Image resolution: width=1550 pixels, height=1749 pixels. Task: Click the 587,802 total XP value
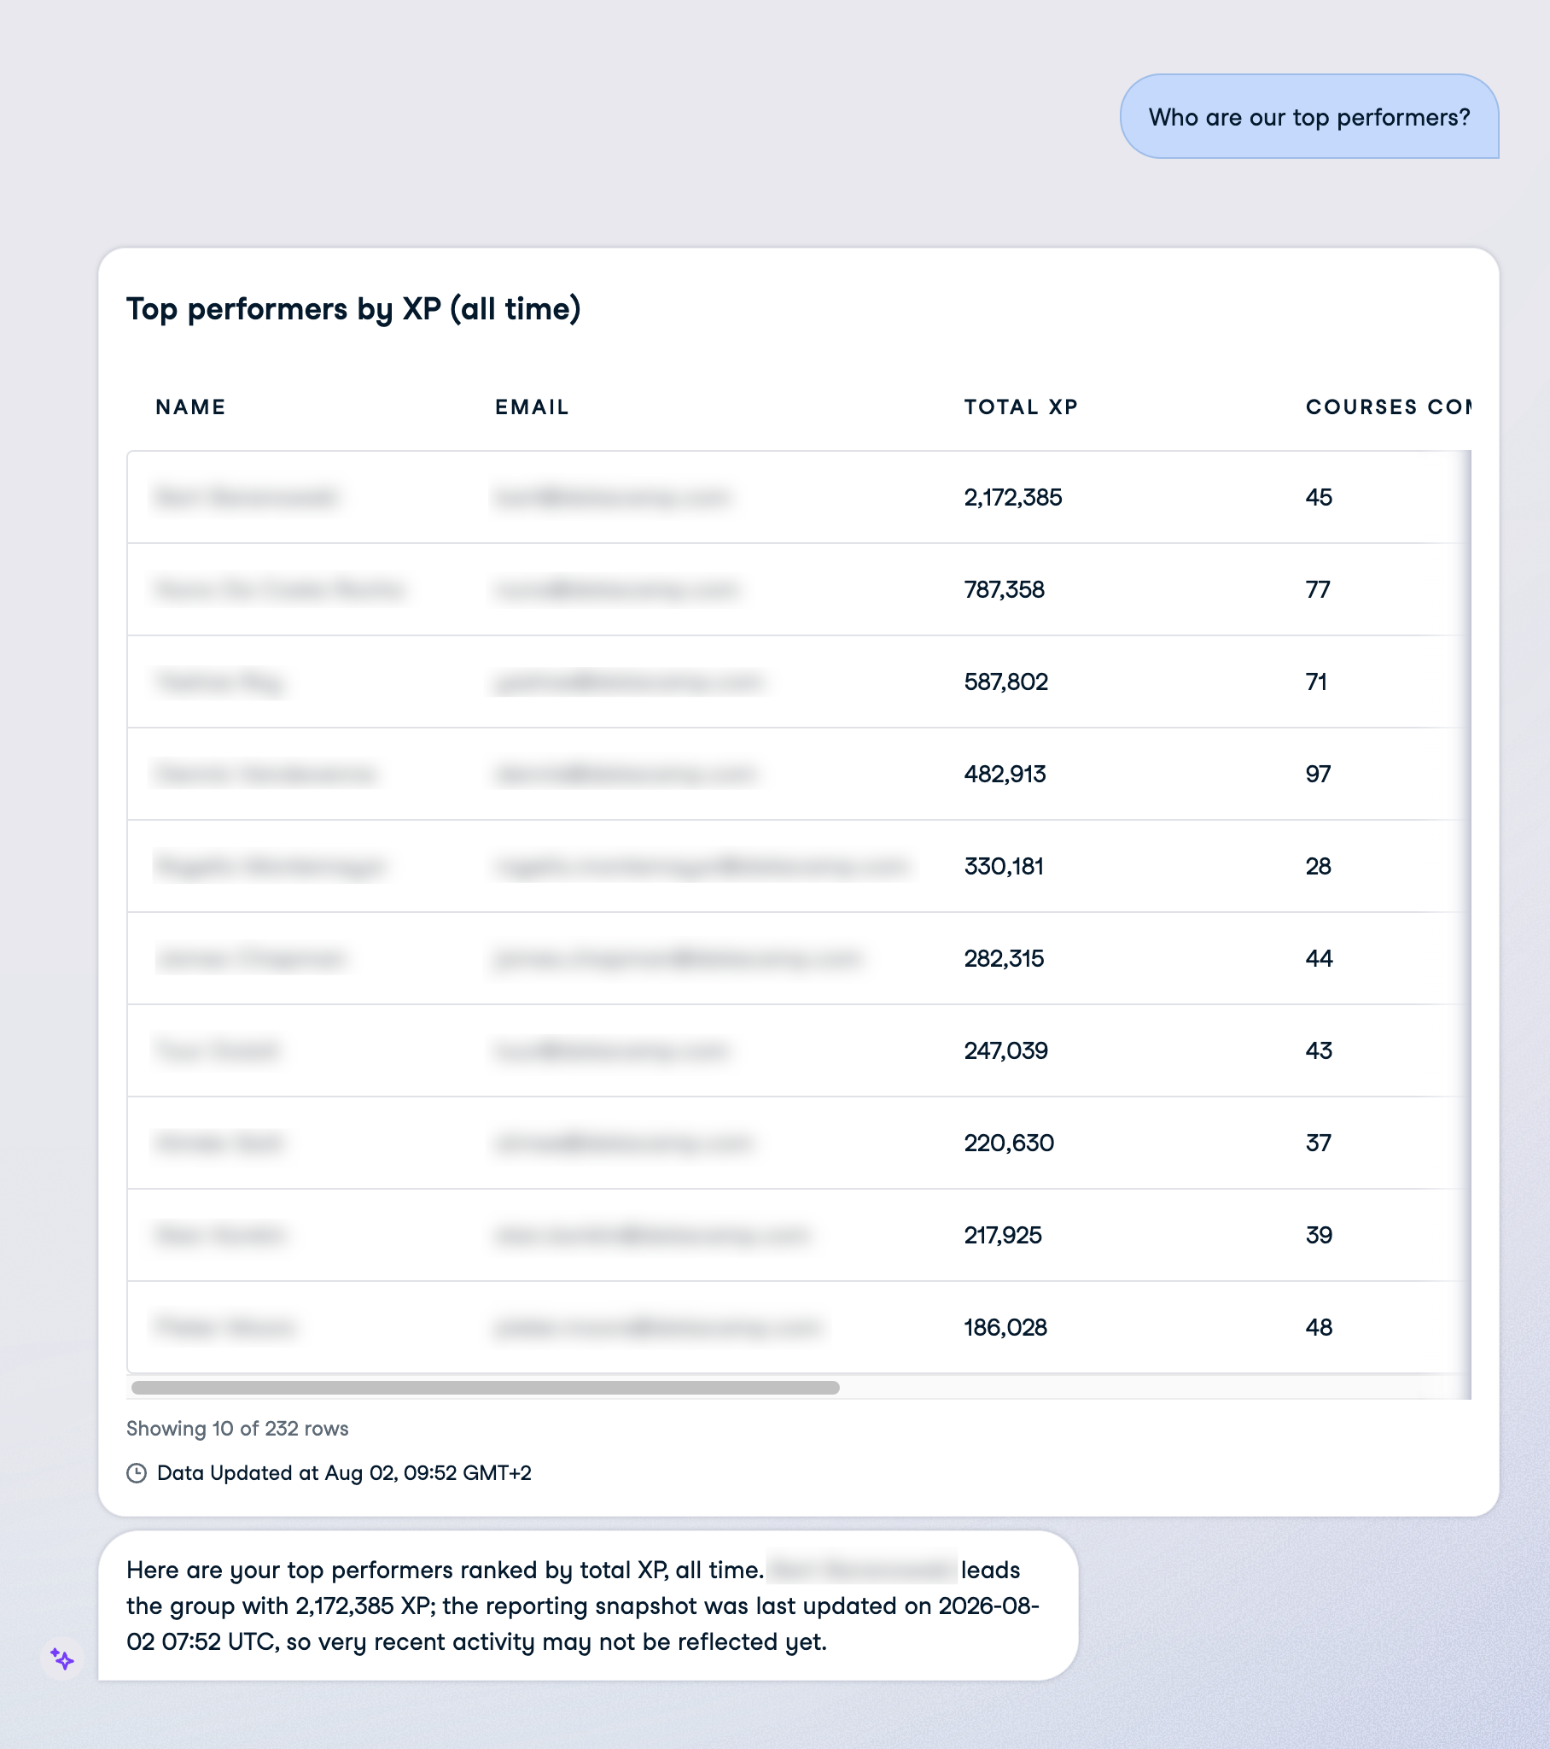(x=1006, y=682)
